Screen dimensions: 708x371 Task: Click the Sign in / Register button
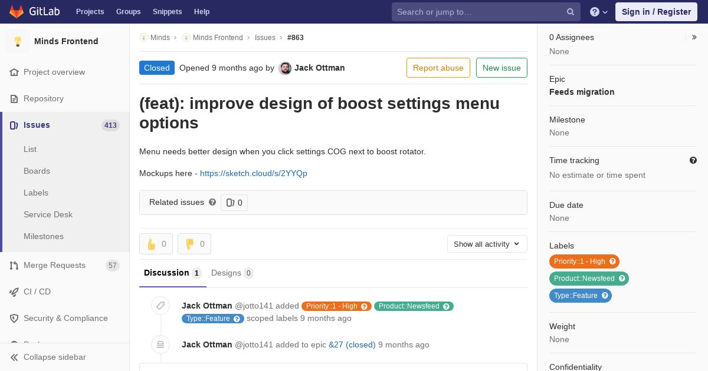point(656,12)
